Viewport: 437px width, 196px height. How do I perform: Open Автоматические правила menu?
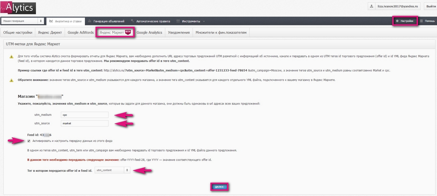[150, 21]
